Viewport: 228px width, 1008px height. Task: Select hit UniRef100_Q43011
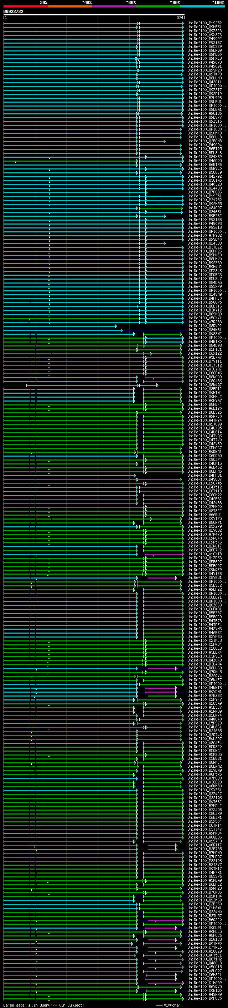204,82
